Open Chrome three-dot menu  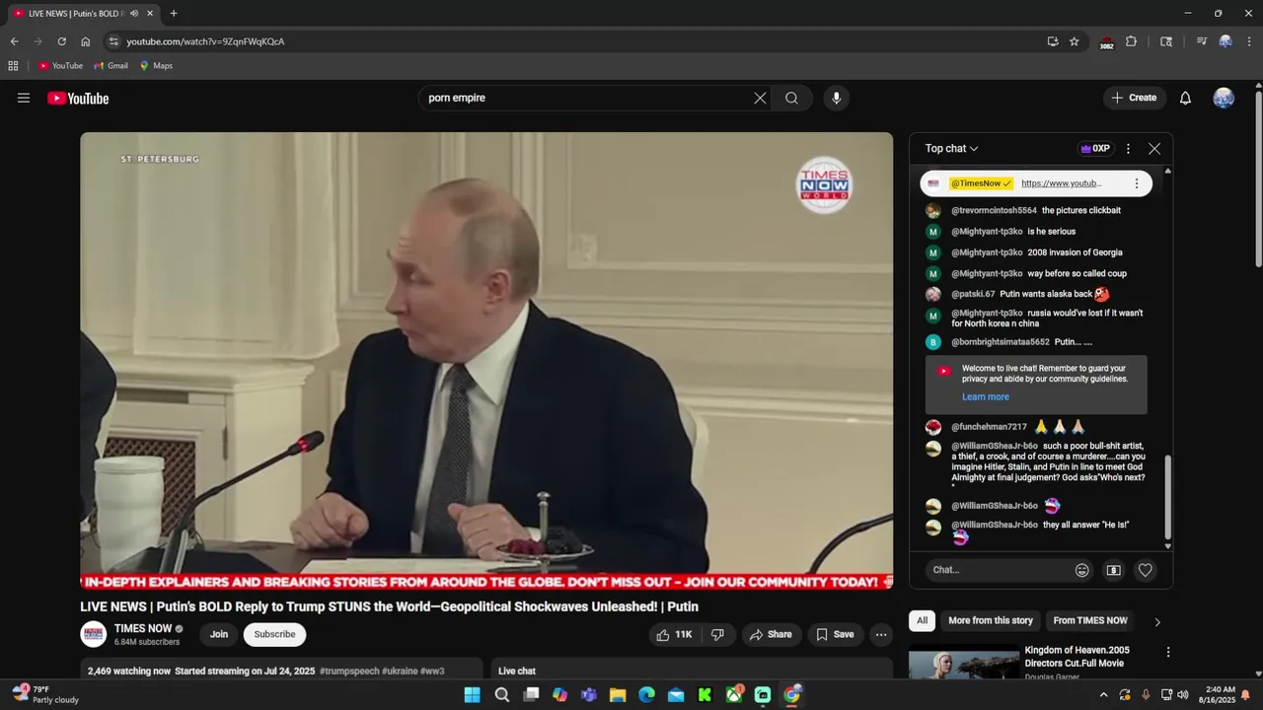[x=1249, y=41]
